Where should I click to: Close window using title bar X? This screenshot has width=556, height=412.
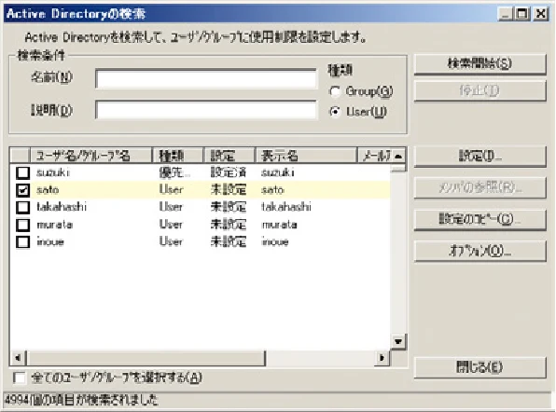click(x=541, y=14)
